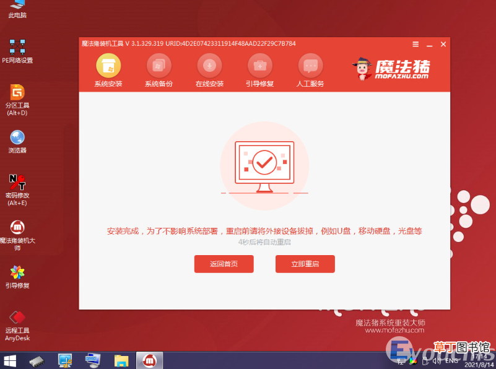Click the 魔法猪 mofazhu.com logo

[391, 69]
